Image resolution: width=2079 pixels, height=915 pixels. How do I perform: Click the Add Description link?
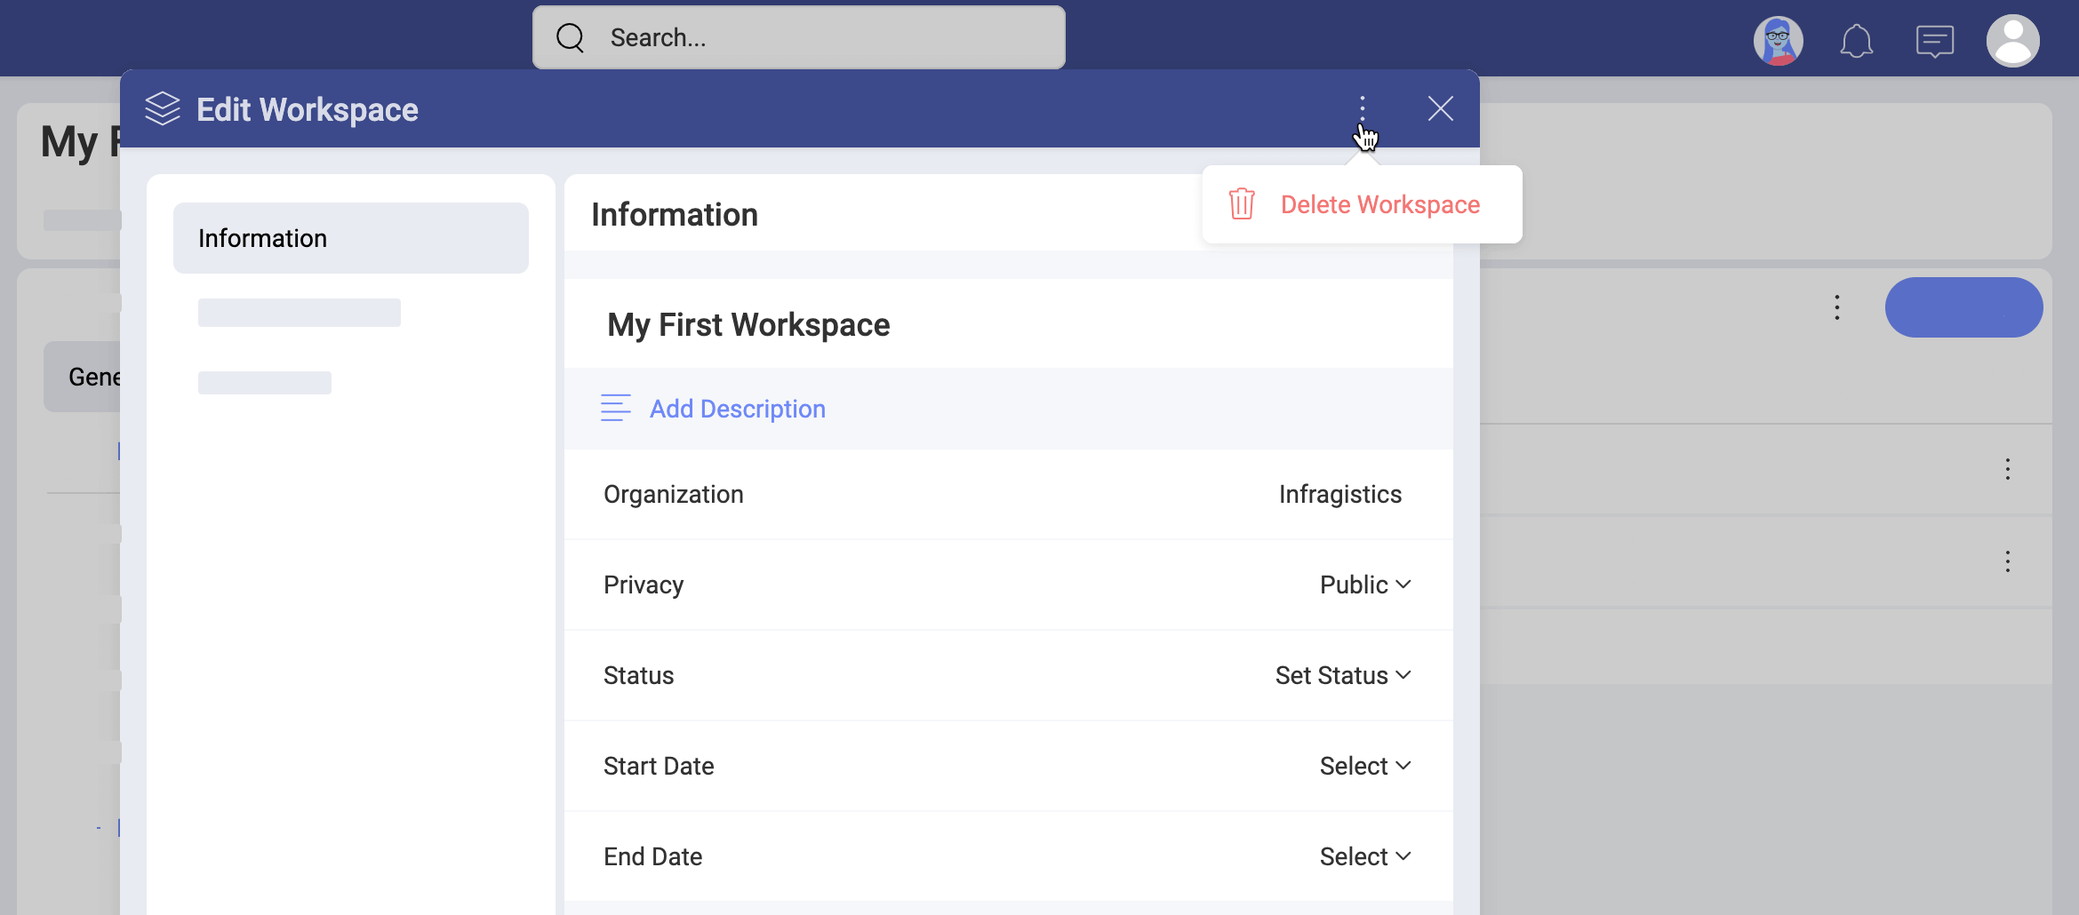[737, 409]
